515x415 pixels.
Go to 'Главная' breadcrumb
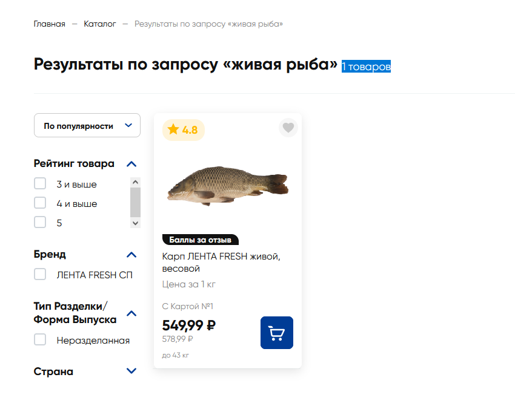[49, 24]
